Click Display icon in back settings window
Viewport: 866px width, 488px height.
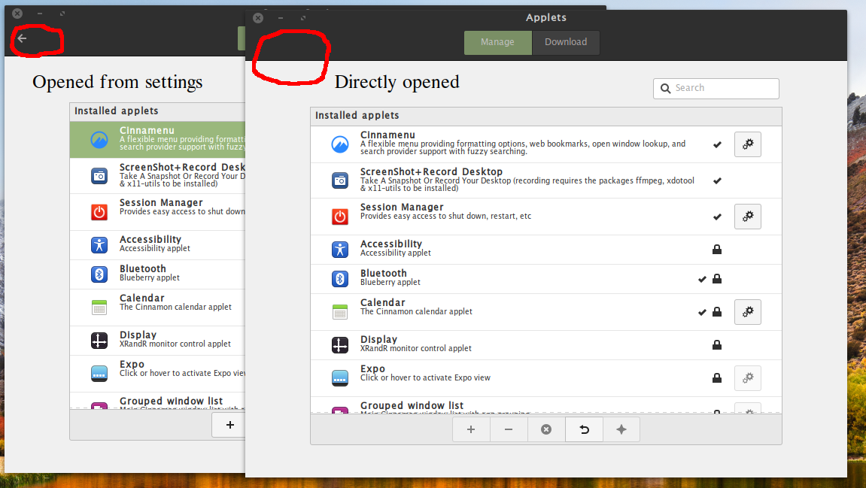[x=99, y=341]
